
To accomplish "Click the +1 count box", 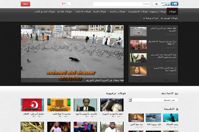I will (x=69, y=4).
